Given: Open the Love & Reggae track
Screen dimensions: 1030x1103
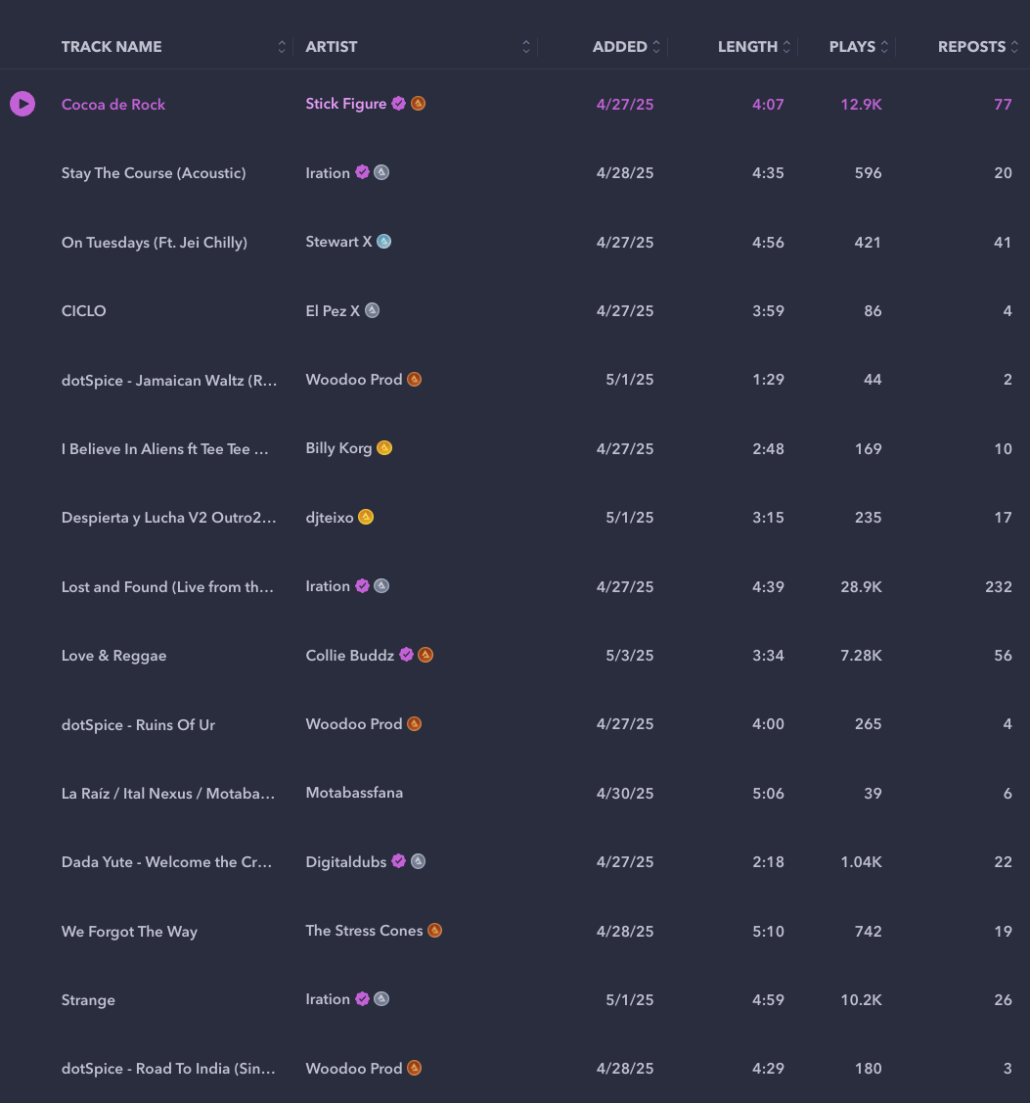Looking at the screenshot, I should (113, 656).
